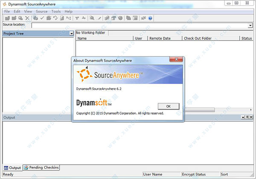
Task: Click the merge arrows toolbar icon
Action: tap(84, 18)
